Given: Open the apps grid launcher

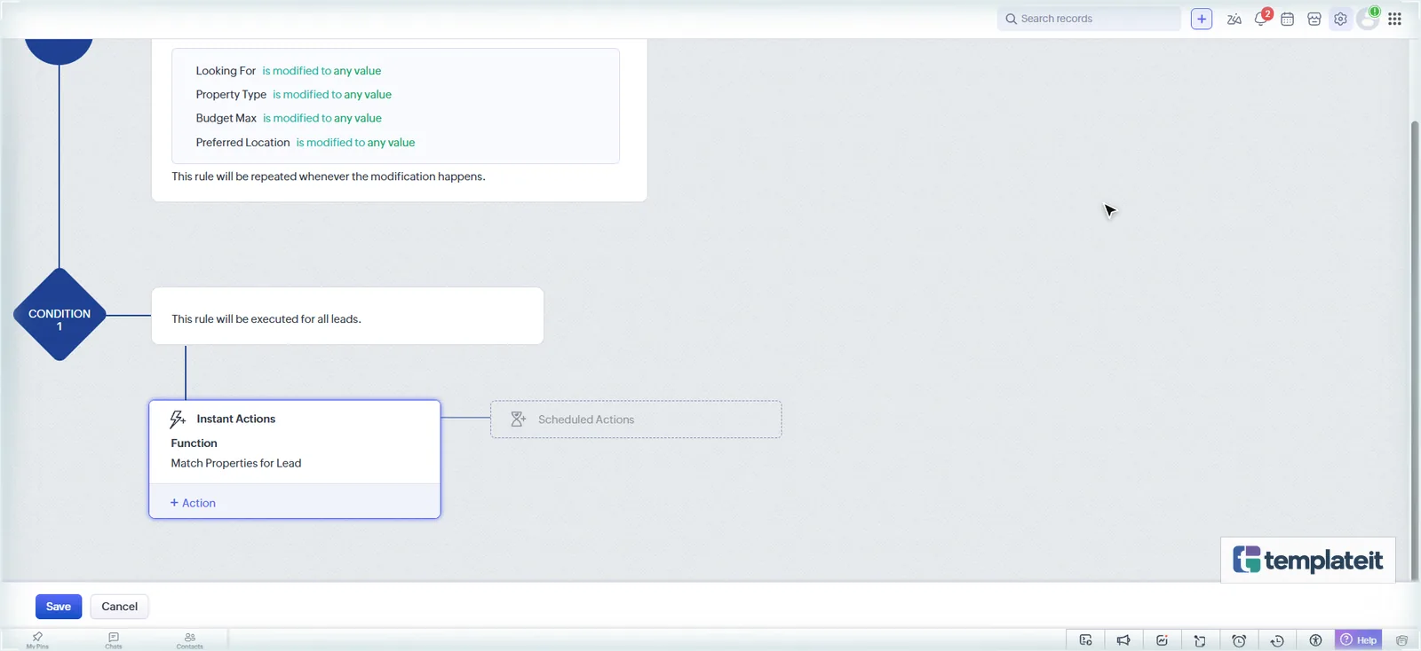Looking at the screenshot, I should point(1394,19).
